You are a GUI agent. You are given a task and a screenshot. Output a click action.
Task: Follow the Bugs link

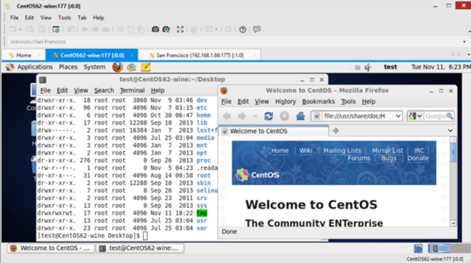pyautogui.click(x=389, y=158)
